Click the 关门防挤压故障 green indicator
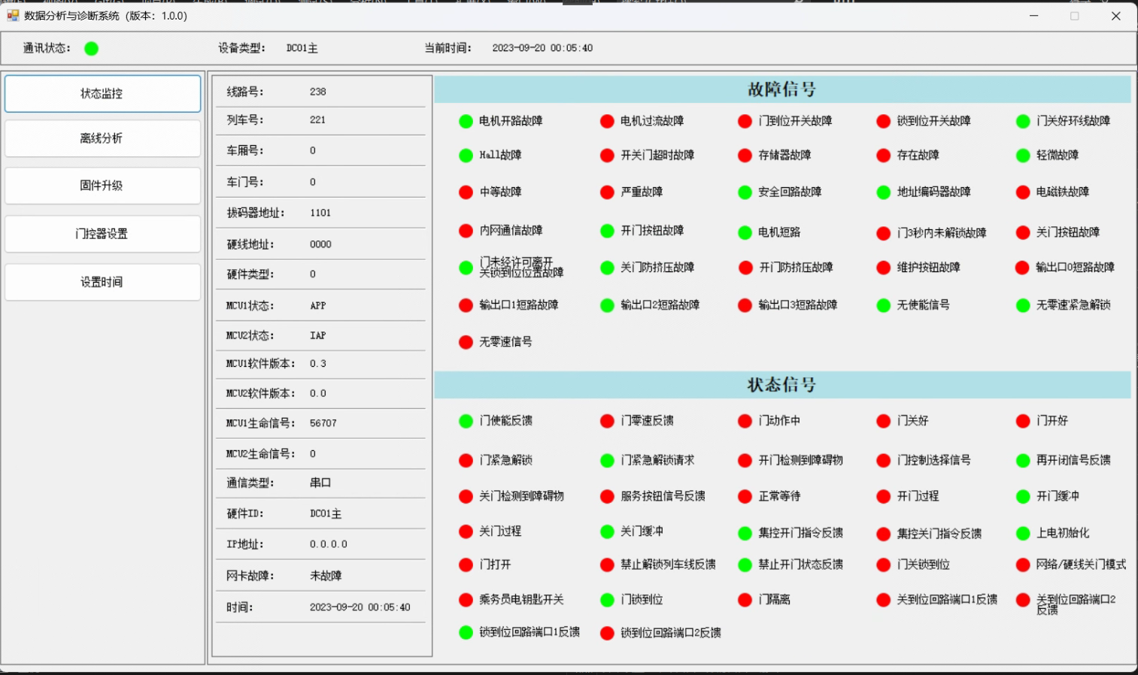This screenshot has height=675, width=1138. [x=607, y=268]
